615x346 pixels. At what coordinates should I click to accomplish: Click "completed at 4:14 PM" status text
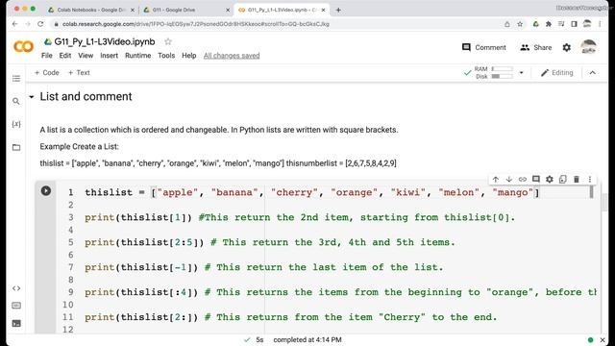point(307,339)
